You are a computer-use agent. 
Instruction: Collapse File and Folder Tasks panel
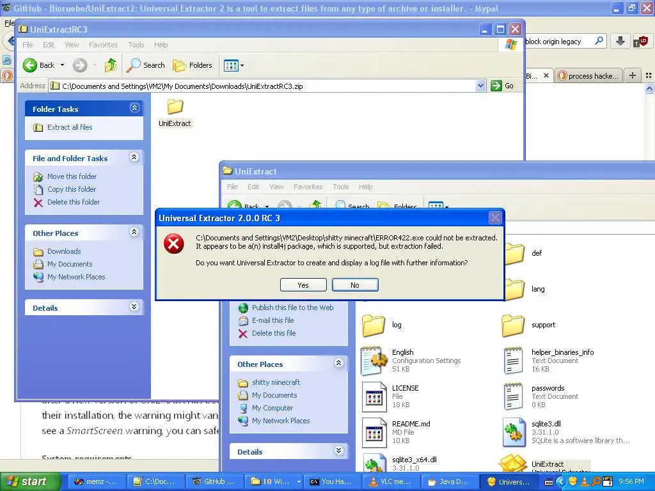(x=134, y=157)
